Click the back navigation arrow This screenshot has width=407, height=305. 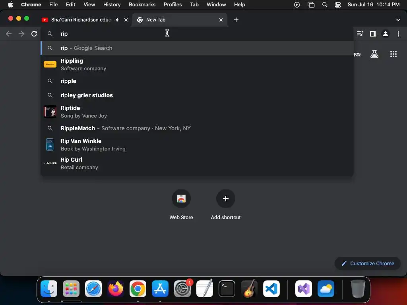(9, 34)
